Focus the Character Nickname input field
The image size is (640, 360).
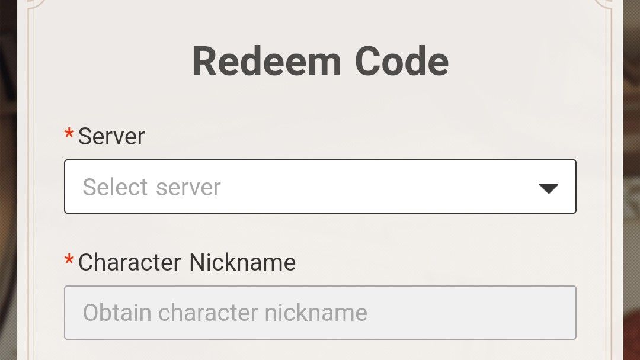click(320, 313)
